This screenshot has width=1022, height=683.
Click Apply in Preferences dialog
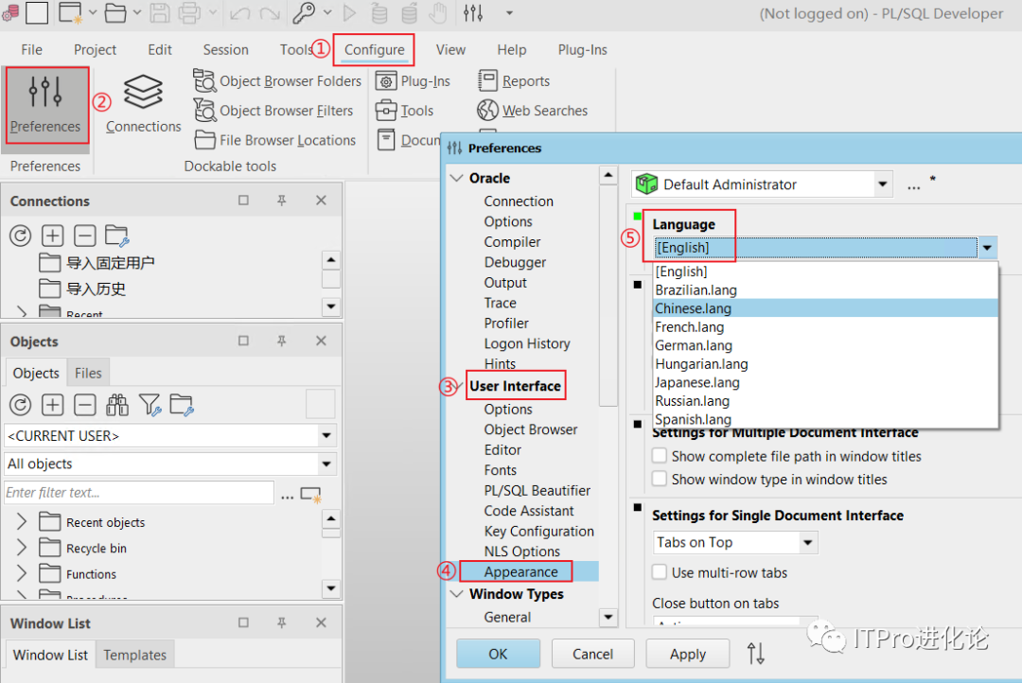pos(688,654)
